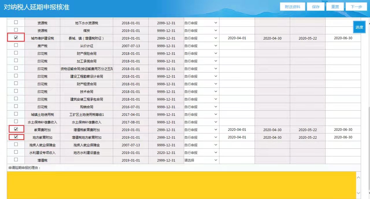Click 下一步 to proceed
Screen dimensions: 370x199
[356, 7]
